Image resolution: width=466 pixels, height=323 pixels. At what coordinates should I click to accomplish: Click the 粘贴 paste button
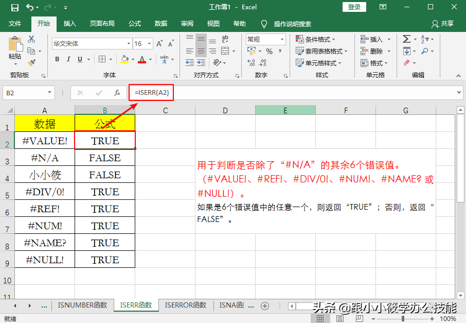(15, 51)
